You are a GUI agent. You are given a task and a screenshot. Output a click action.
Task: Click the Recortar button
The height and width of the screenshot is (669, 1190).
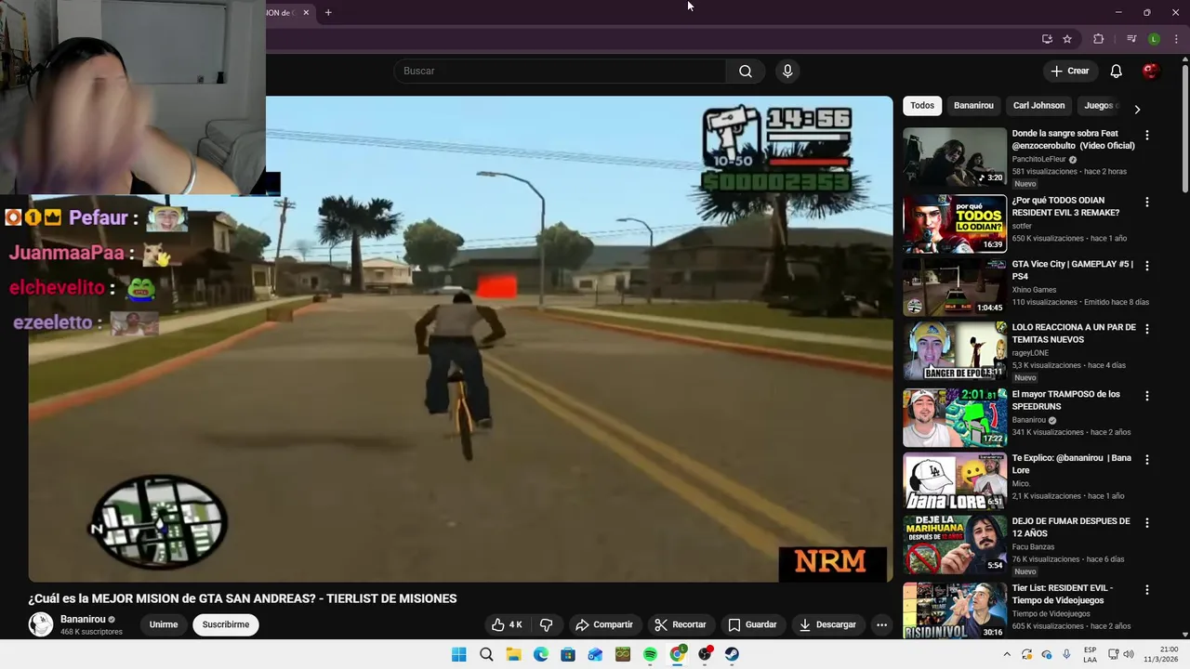(680, 624)
